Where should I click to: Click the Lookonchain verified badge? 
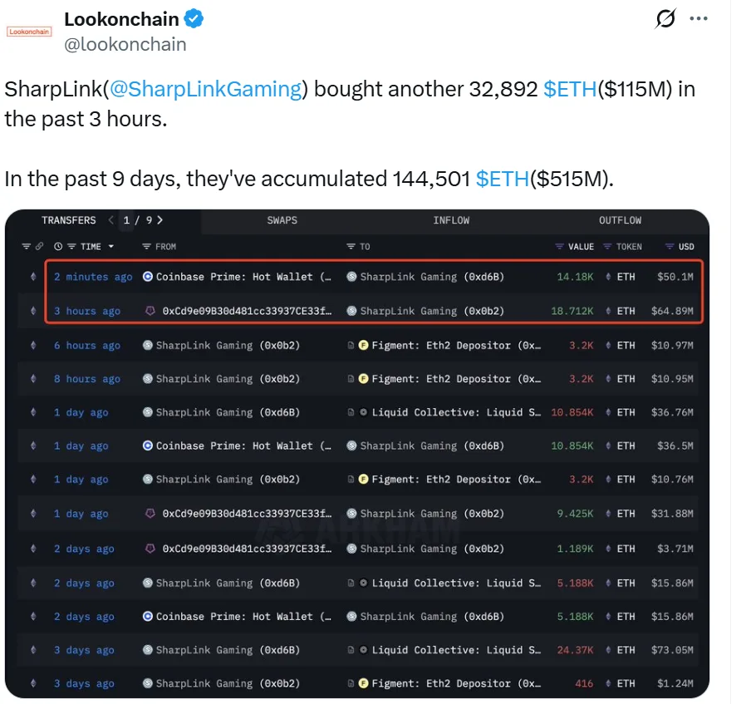[x=194, y=18]
